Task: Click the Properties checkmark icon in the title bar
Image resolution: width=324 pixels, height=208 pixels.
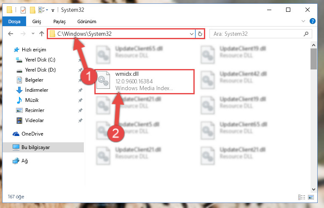Action: pyautogui.click(x=23, y=10)
